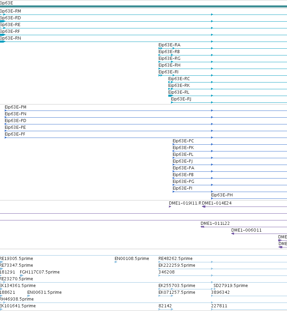
Task: Open EST EN00631.5prime
Action: (44, 292)
